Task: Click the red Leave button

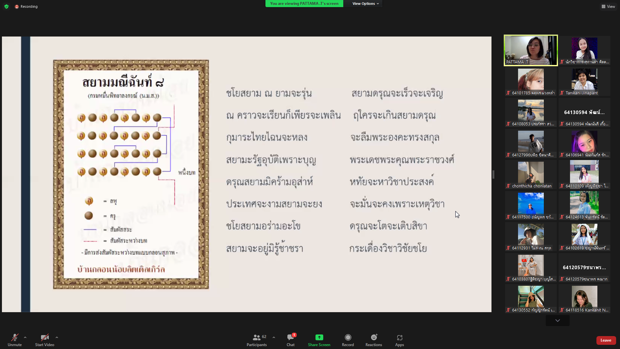Action: point(606,340)
